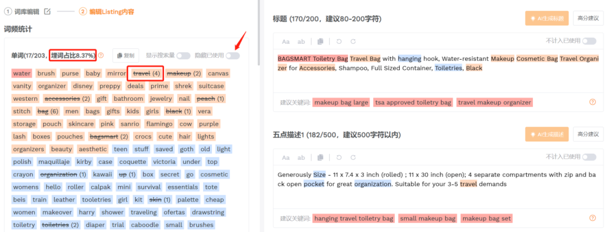Select step 2 编辑Listing内容
The image size is (609, 232).
107,12
